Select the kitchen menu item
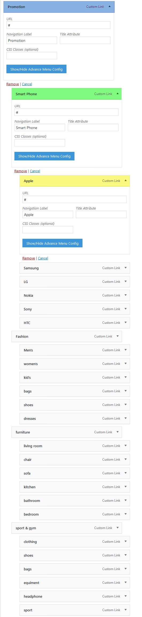142x617 pixels. click(x=75, y=487)
